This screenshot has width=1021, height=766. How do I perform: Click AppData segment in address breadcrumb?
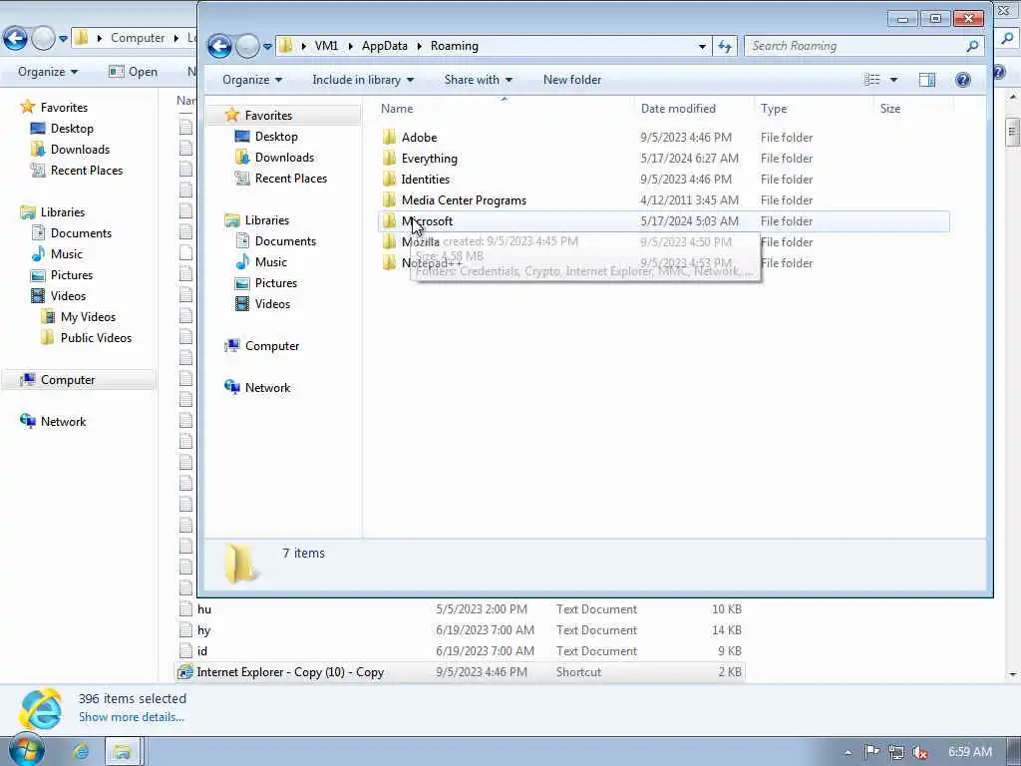click(x=384, y=46)
